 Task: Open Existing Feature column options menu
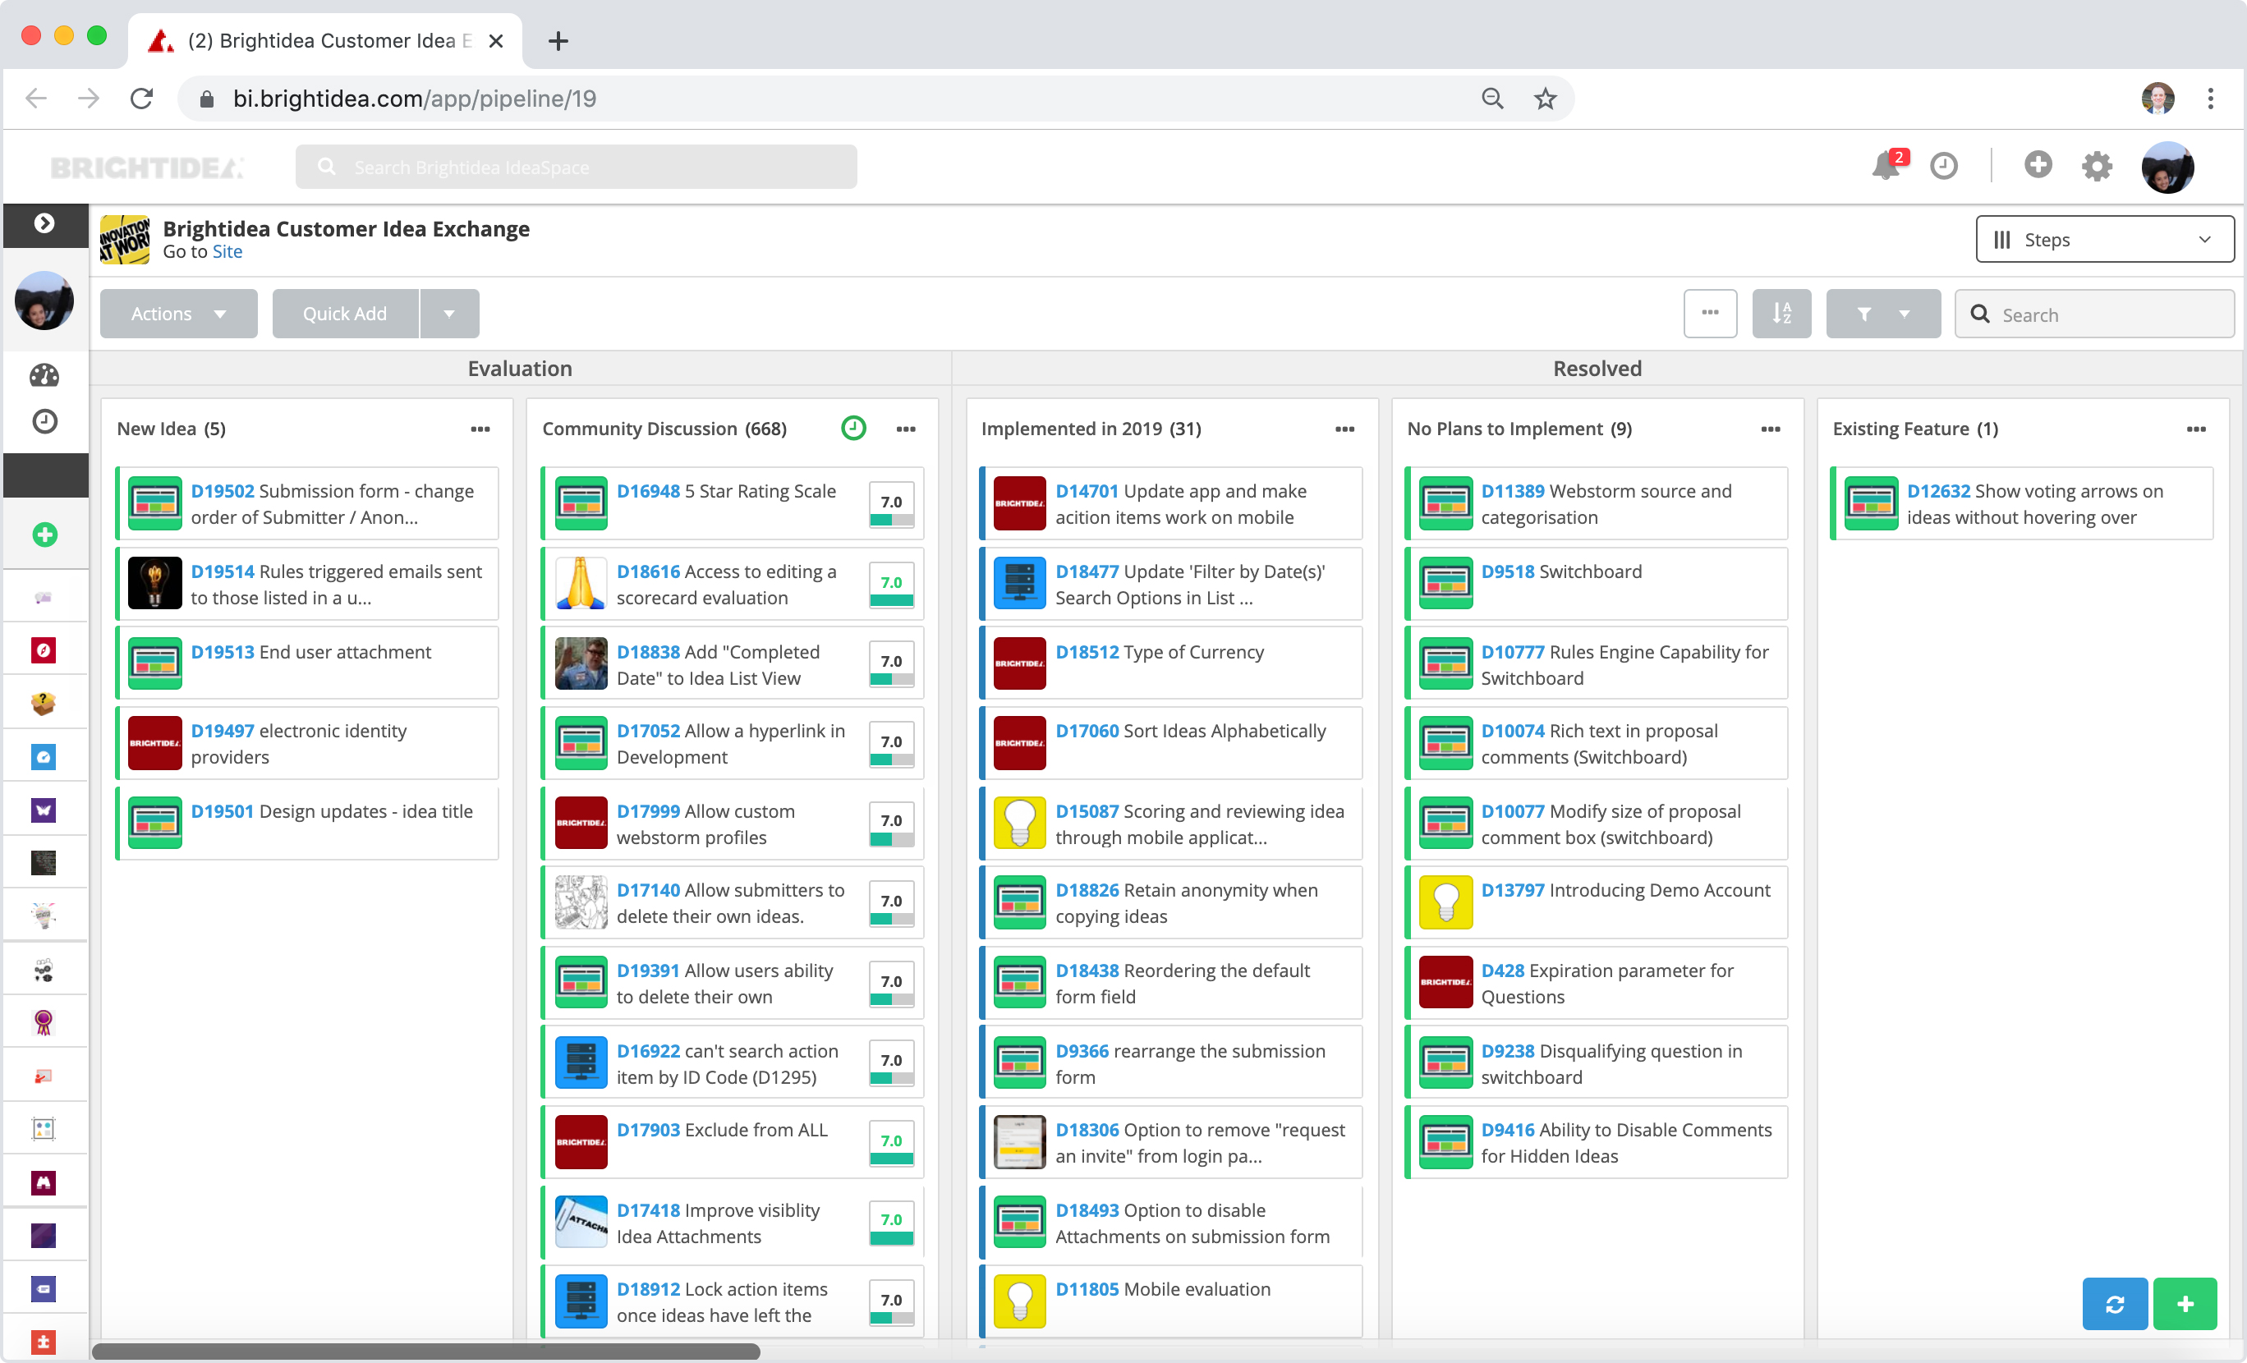(2197, 429)
